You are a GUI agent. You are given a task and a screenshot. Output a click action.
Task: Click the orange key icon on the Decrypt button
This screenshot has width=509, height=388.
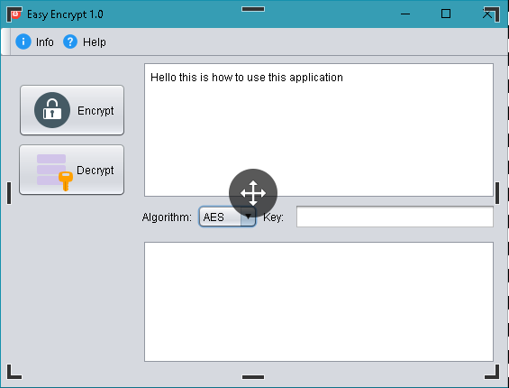coord(66,181)
